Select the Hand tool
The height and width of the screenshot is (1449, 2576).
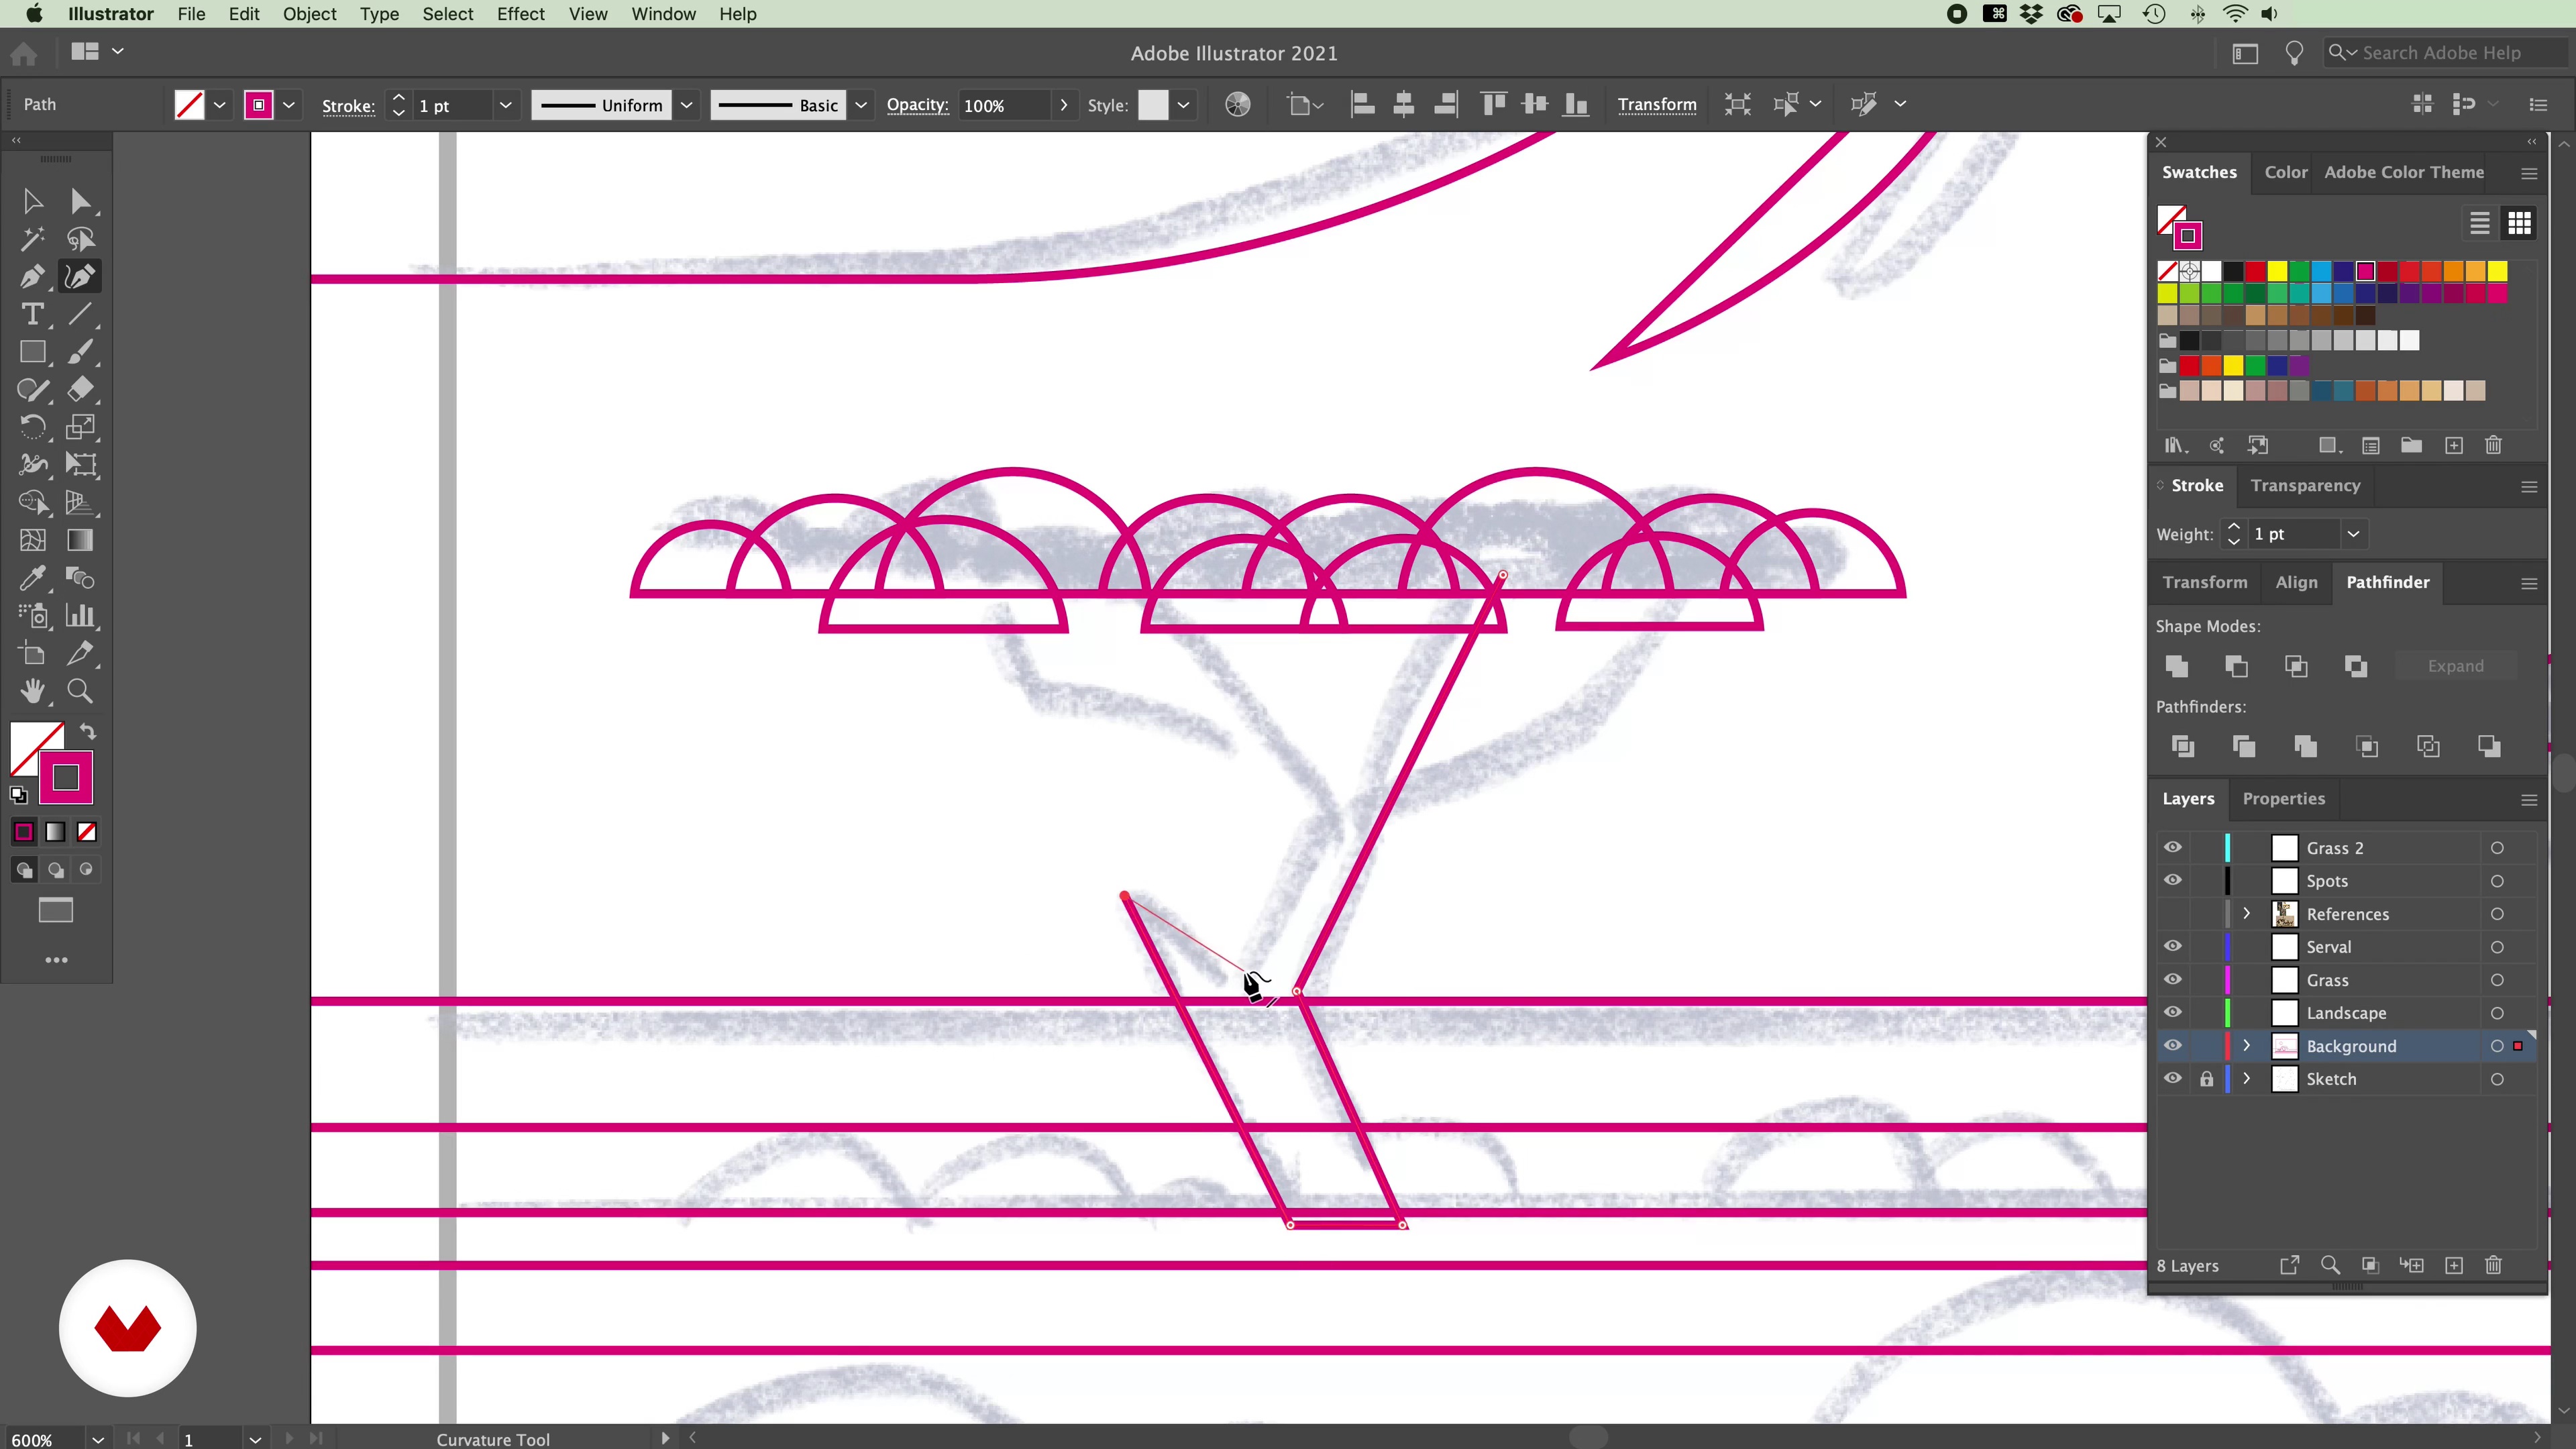[32, 691]
